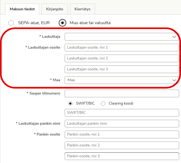This screenshot has width=181, height=163.
Task: Expand the Maa country dropdown
Action: click(122, 80)
